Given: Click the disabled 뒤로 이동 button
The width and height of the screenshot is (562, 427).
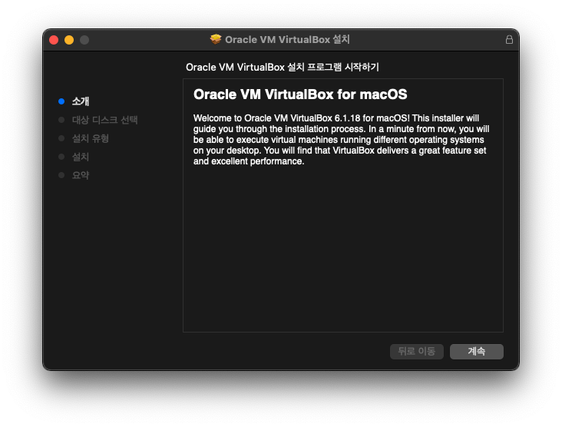Looking at the screenshot, I should tap(416, 351).
